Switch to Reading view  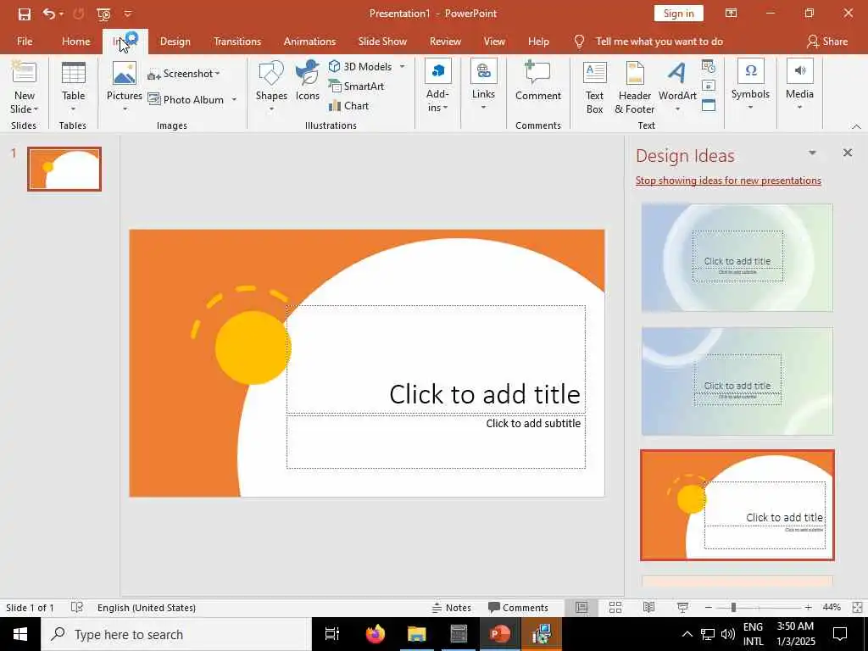tap(648, 607)
